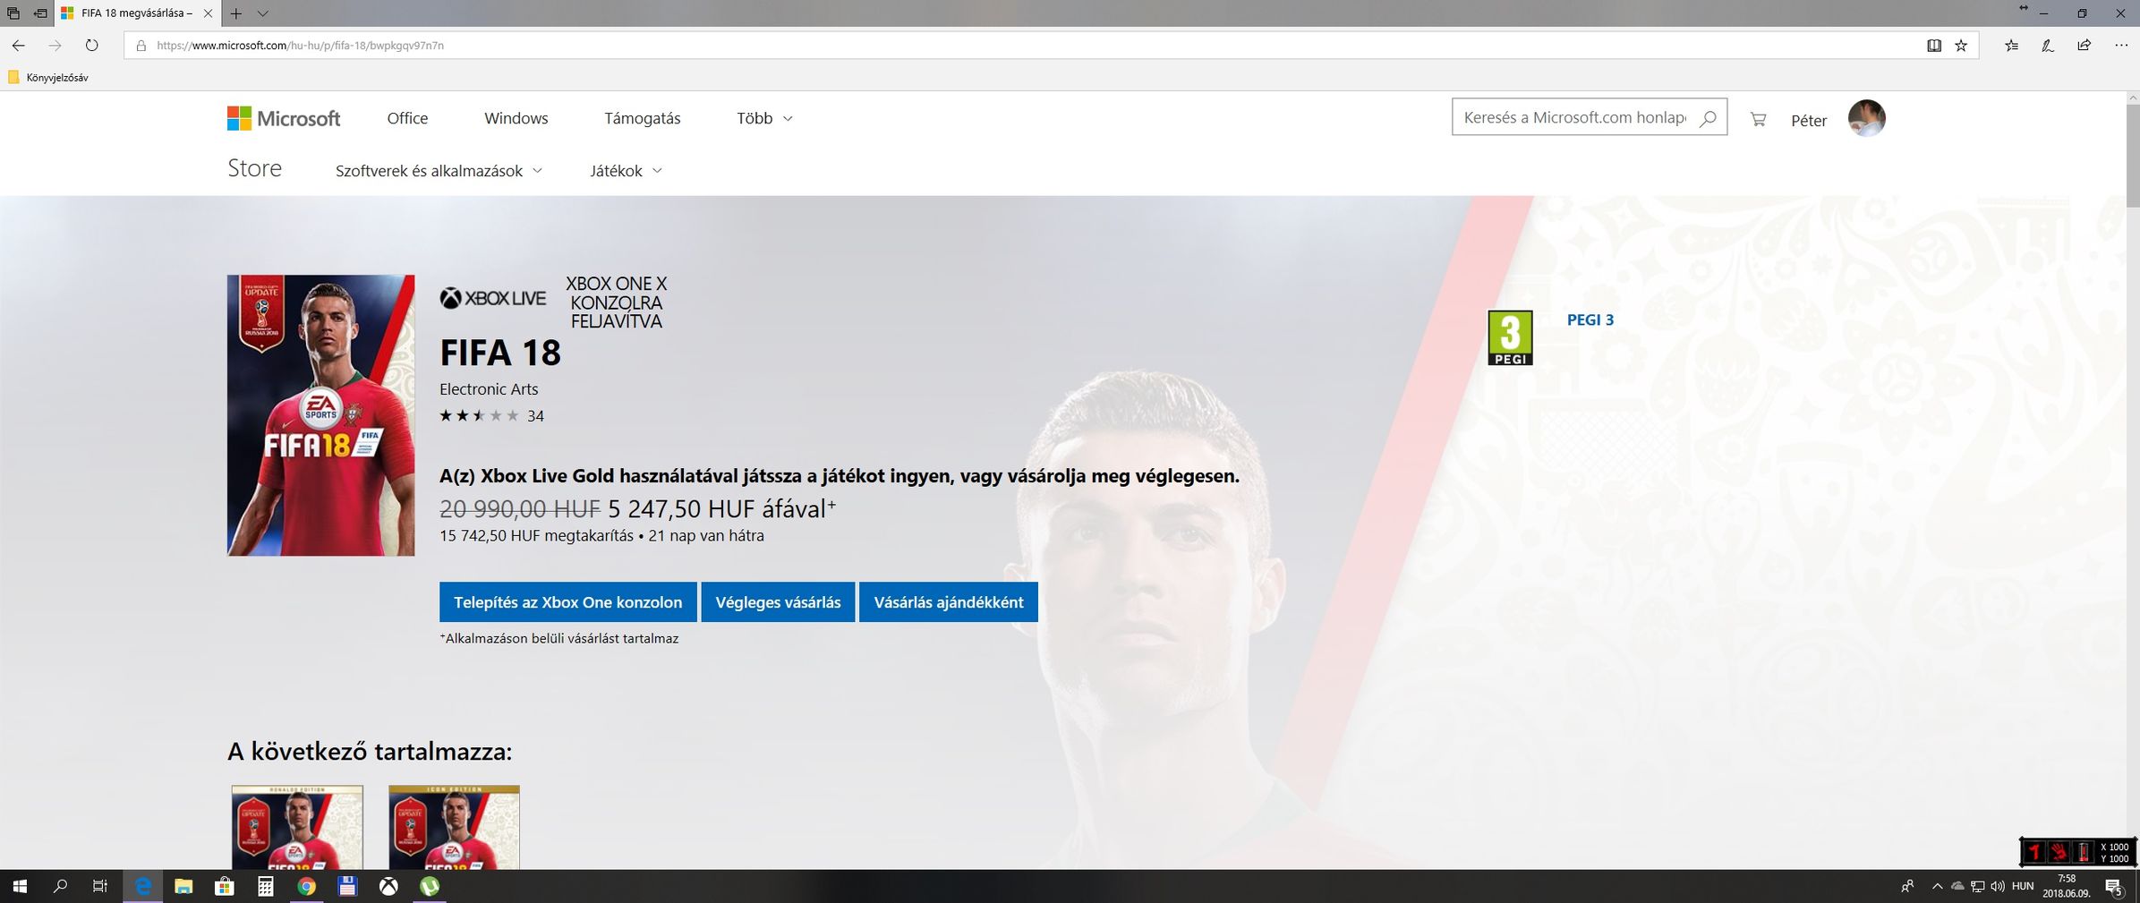Expand Szoftverek és alkalmazások dropdown
The image size is (2140, 903).
tap(439, 171)
